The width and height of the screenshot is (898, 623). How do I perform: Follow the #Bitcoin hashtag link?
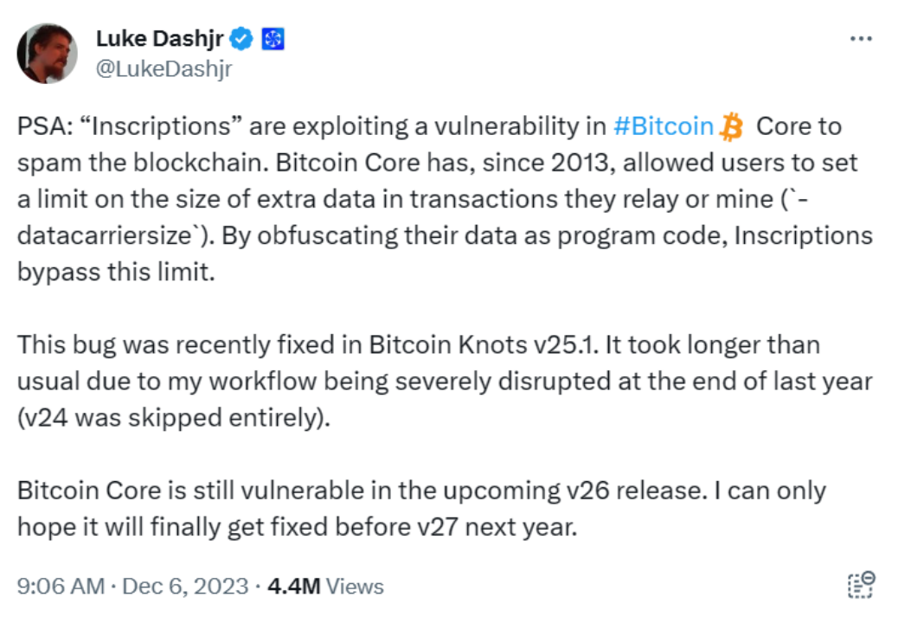[x=664, y=126]
